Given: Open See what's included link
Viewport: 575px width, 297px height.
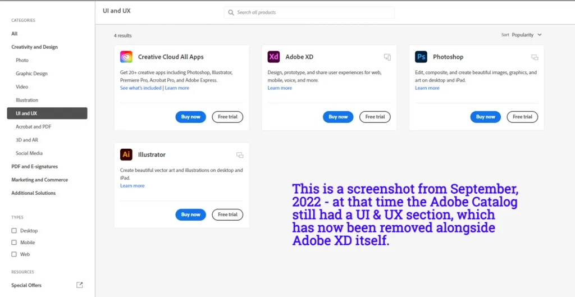Looking at the screenshot, I should [140, 88].
